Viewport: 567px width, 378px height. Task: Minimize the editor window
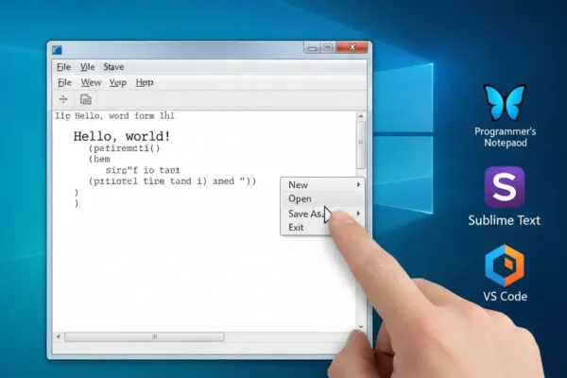tap(313, 48)
